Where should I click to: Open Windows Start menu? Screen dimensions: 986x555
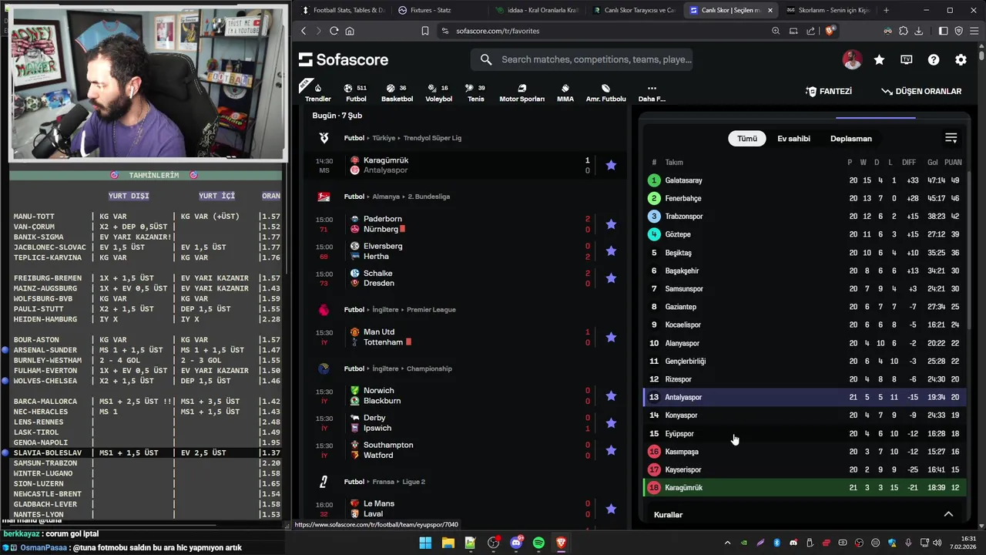click(425, 543)
